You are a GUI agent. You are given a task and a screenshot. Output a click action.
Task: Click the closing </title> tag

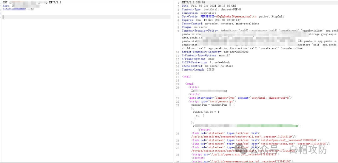(194, 94)
